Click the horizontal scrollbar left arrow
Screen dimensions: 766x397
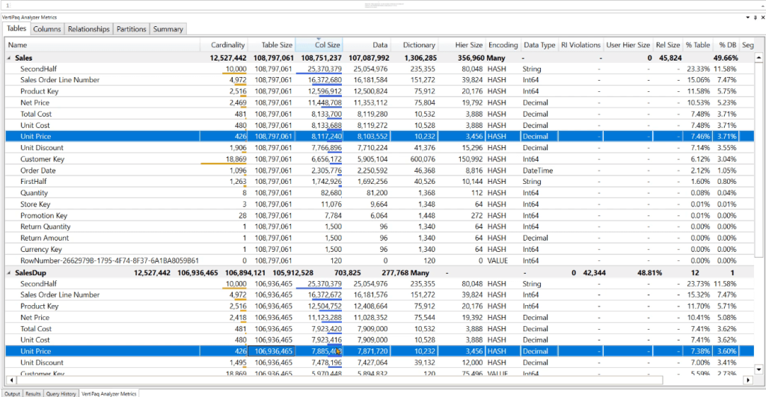click(10, 380)
